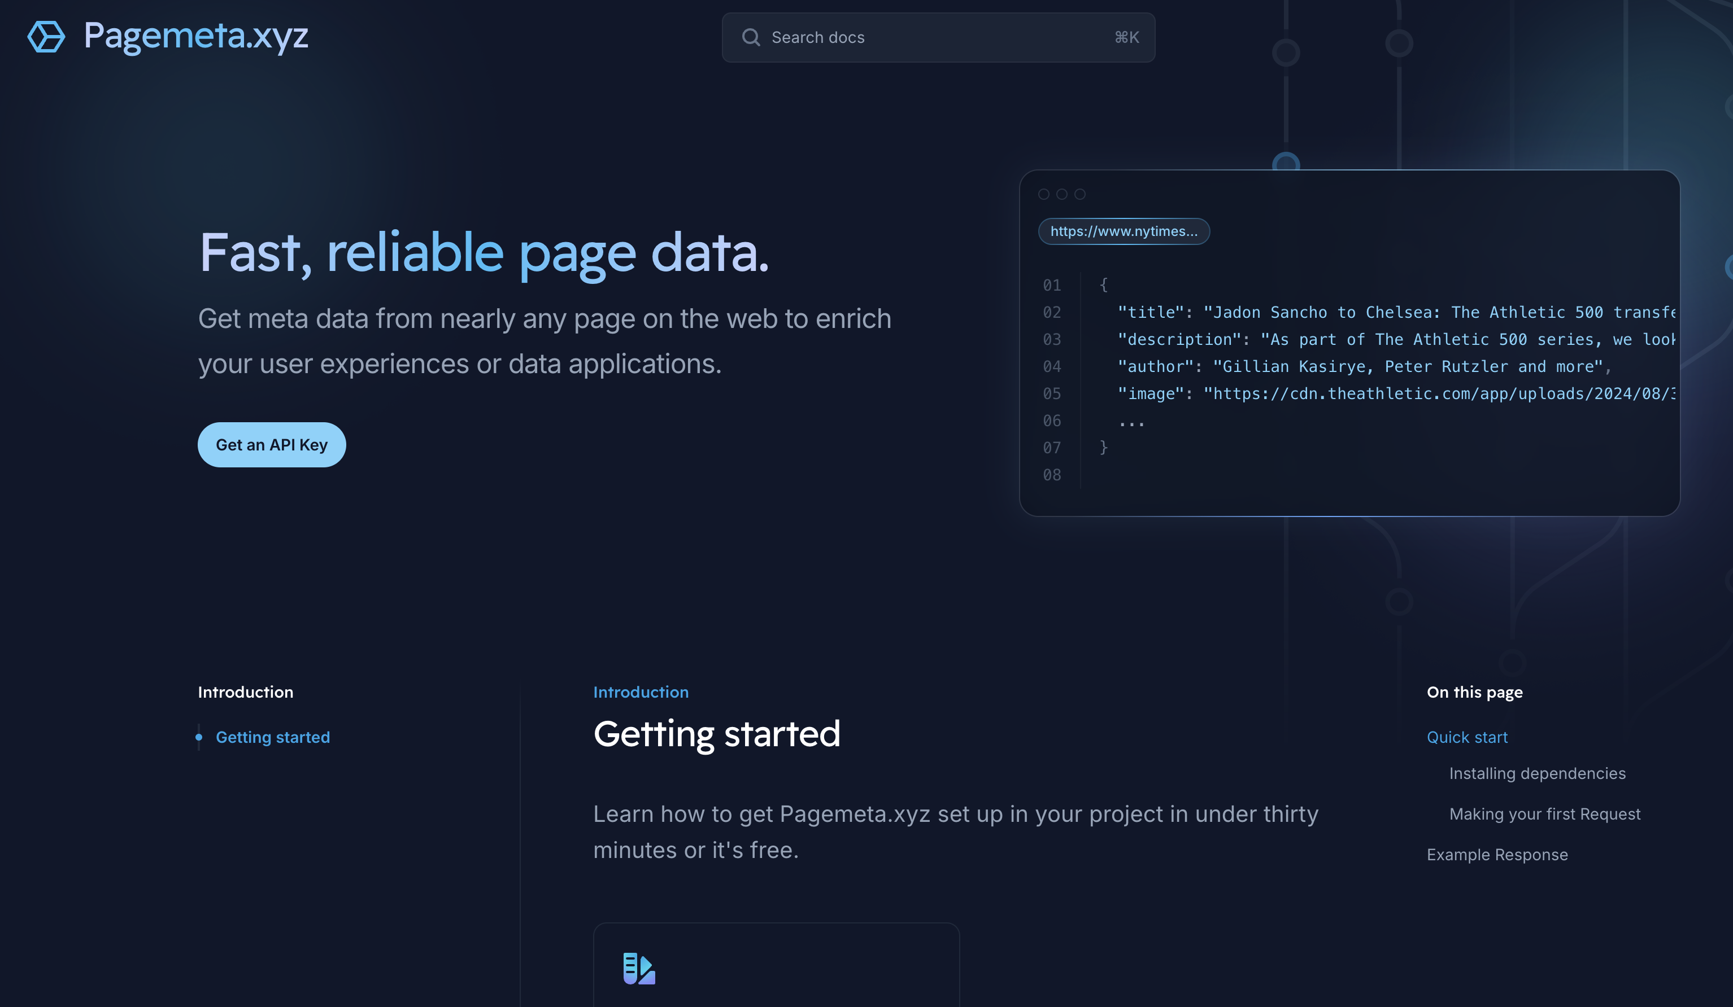Jump to Quick start section
1733x1007 pixels.
pyautogui.click(x=1466, y=737)
